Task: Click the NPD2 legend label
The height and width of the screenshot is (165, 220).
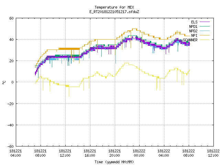Action: [193, 31]
